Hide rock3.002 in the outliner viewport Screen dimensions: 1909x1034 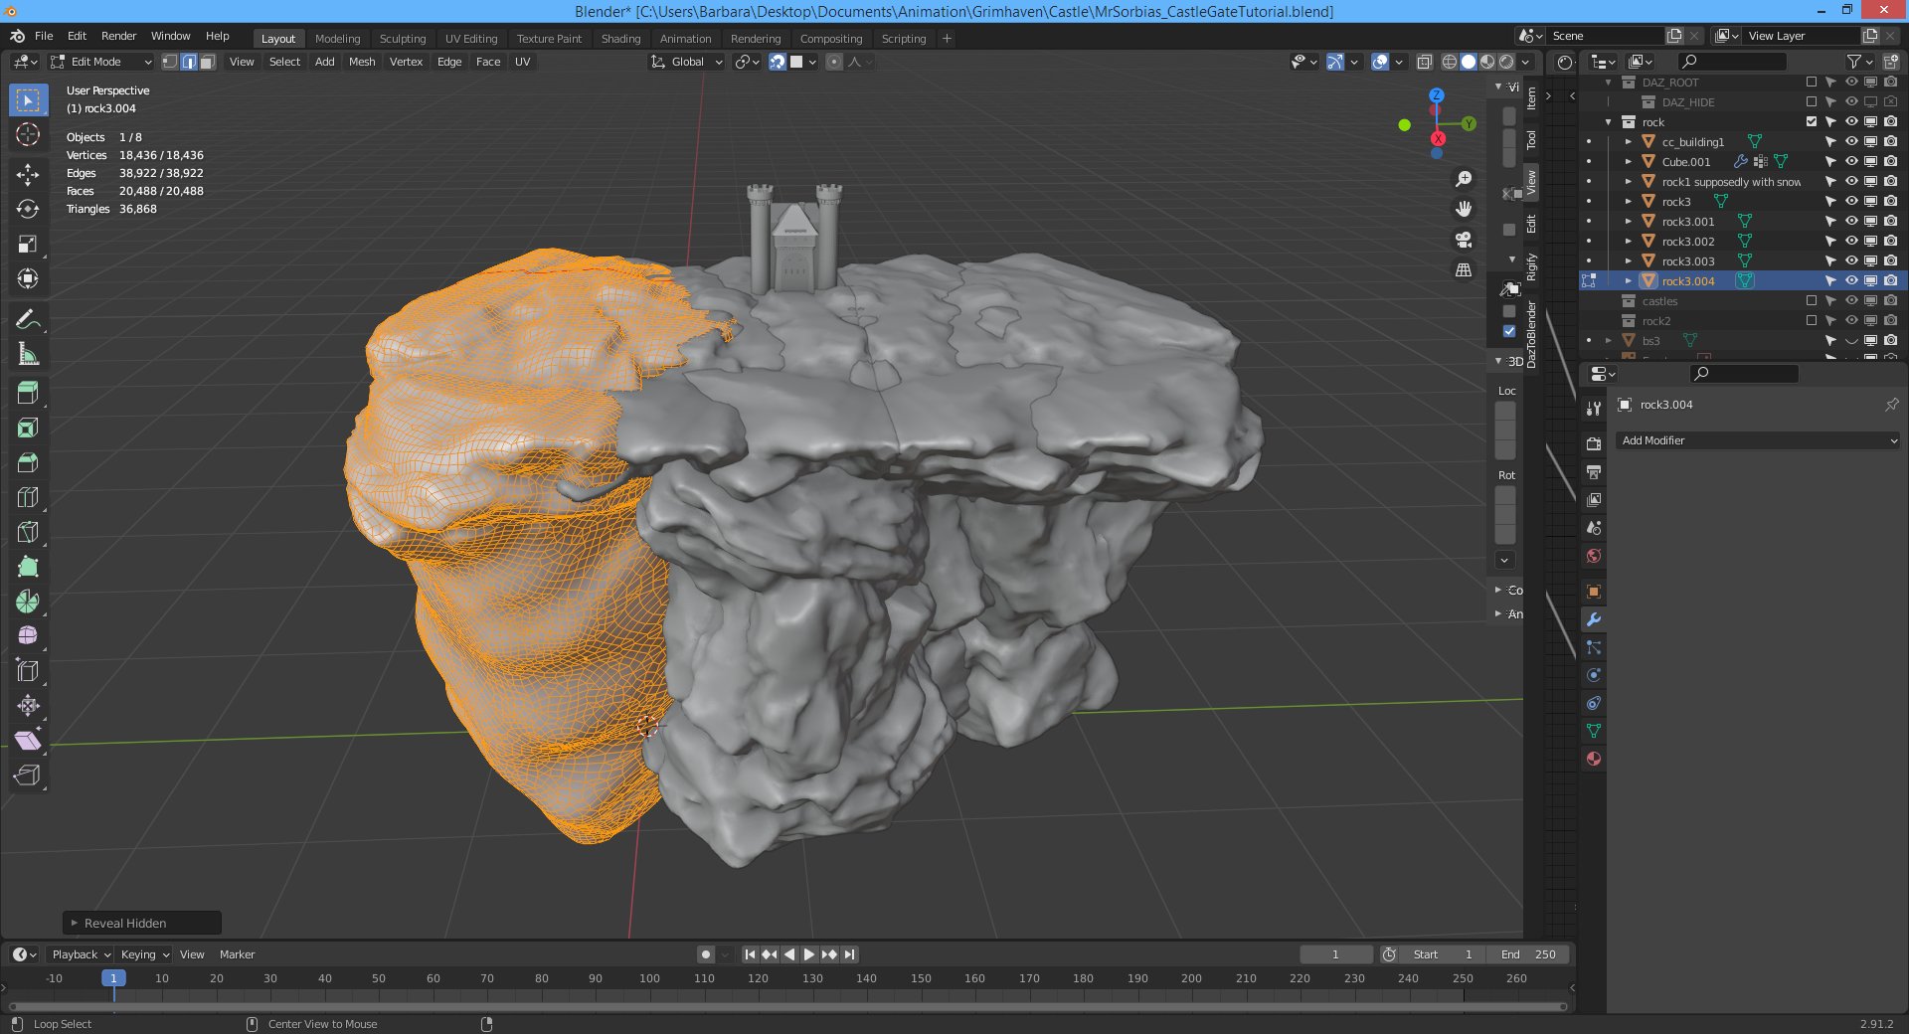(1851, 242)
